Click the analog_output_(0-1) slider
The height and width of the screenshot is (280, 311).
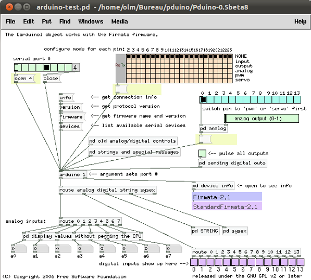click(x=262, y=119)
